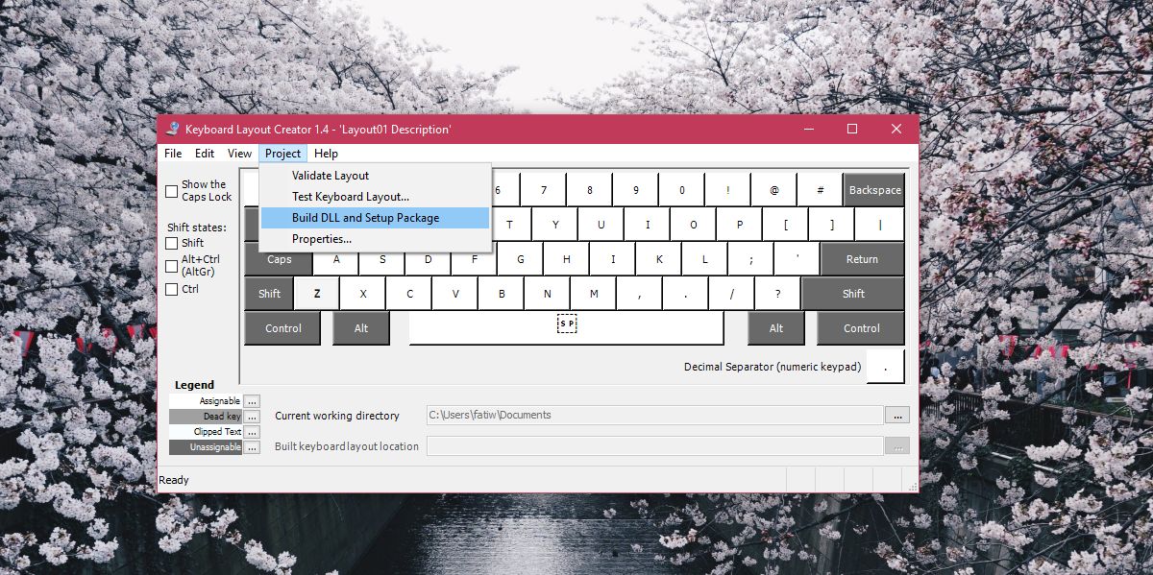Screen dimensions: 1153x575
Task: Click the Backspace key on the virtual keyboard
Action: pyautogui.click(x=873, y=189)
